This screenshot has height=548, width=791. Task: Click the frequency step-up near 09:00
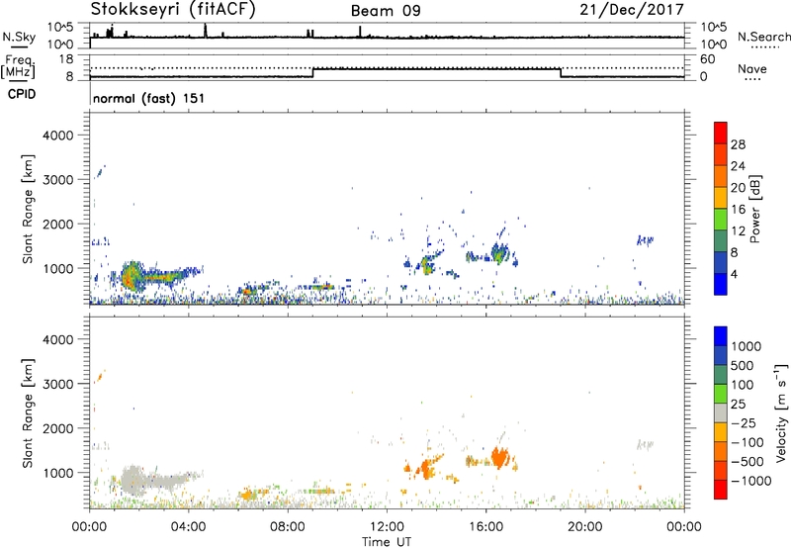coord(313,72)
